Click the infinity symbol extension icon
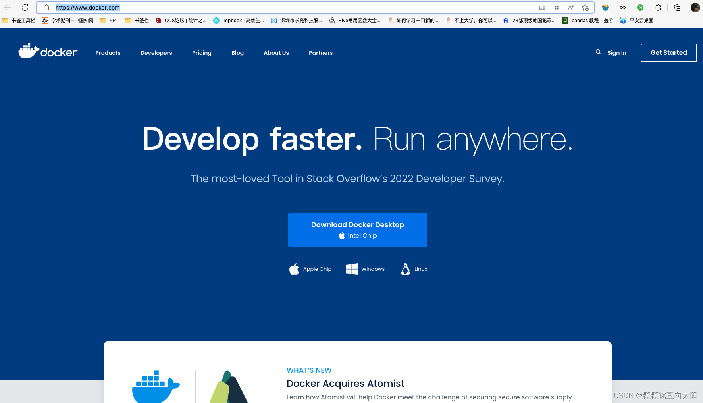The width and height of the screenshot is (703, 403). (x=623, y=8)
